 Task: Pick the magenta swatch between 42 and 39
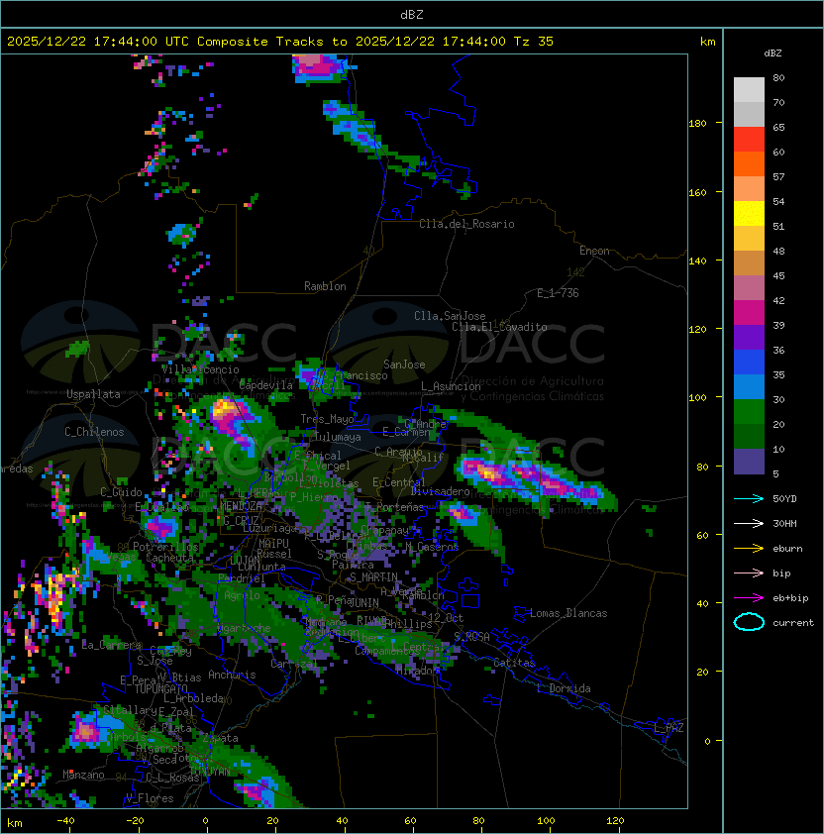(749, 313)
